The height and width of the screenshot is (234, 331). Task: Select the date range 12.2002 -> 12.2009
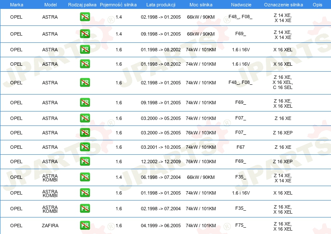(x=161, y=162)
